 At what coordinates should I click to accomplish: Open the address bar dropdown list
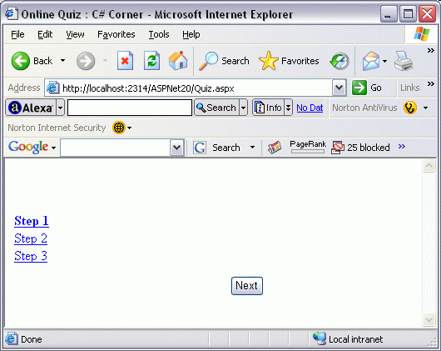tap(339, 88)
